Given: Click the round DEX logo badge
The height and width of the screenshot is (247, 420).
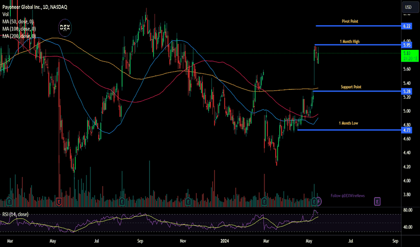Looking at the screenshot, I should tap(65, 28).
